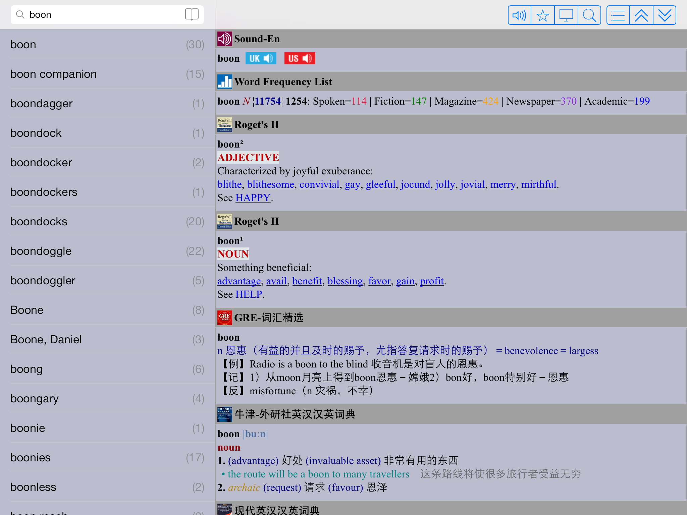Add word to favorites with star icon
This screenshot has height=515, width=687.
point(542,15)
